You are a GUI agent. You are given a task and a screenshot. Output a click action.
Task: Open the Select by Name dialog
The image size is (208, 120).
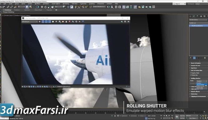(x=31, y=7)
